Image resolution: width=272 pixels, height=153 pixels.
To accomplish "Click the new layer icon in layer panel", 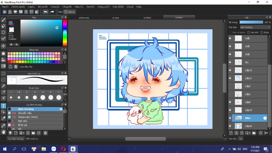I will click(x=231, y=133).
